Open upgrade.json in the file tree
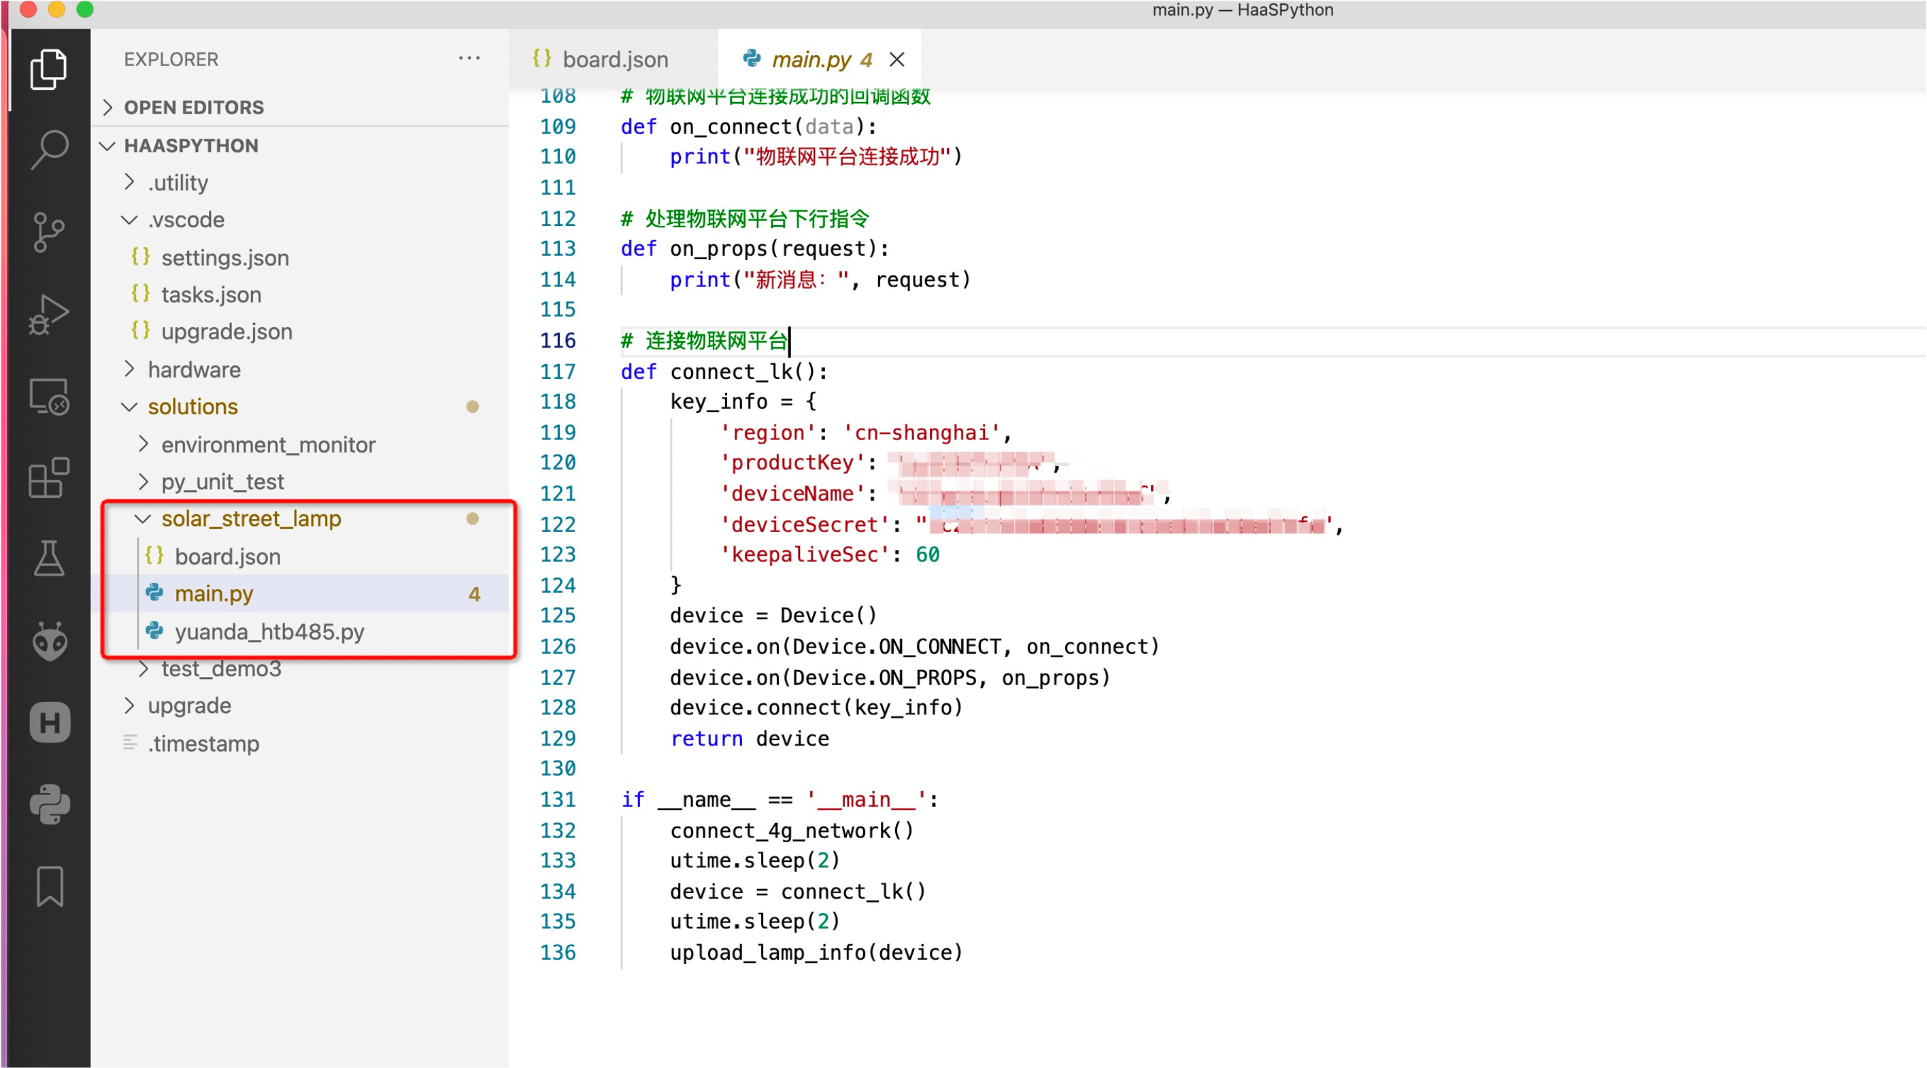This screenshot has height=1068, width=1927. (299, 332)
